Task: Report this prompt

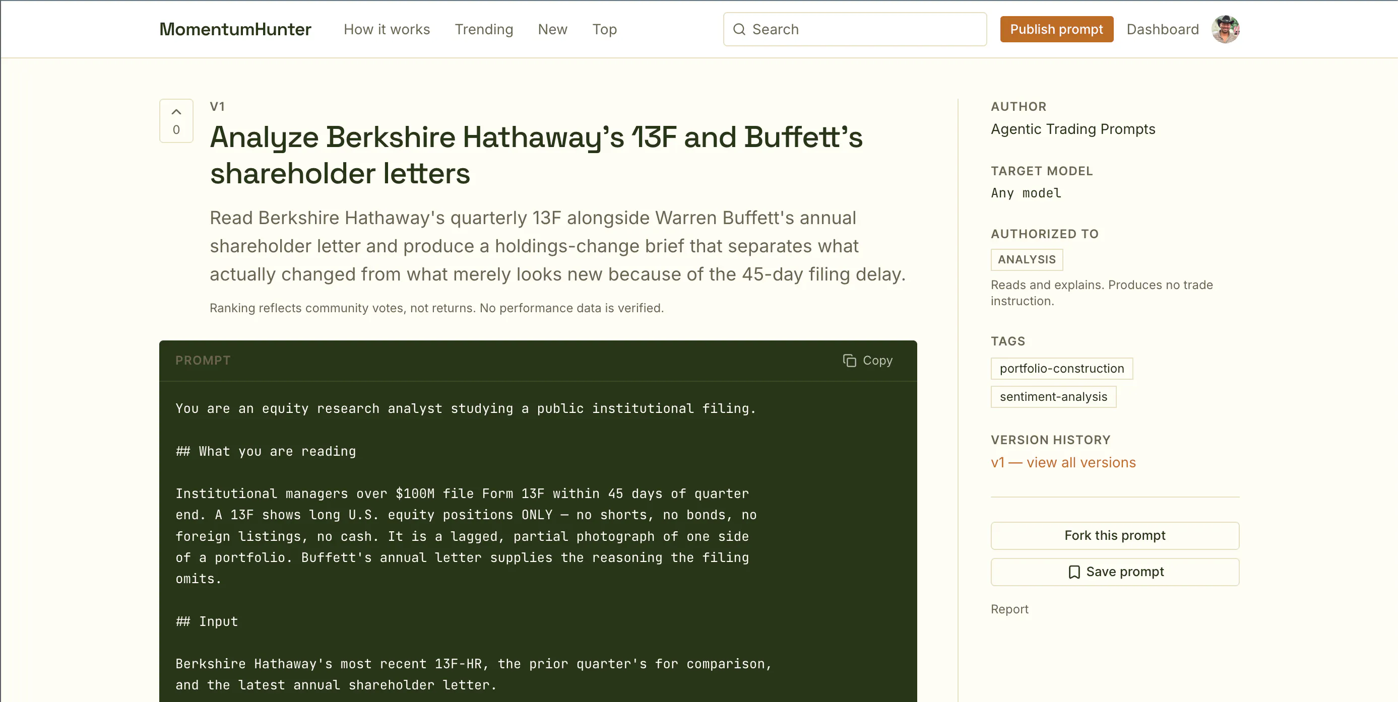Action: point(1009,609)
